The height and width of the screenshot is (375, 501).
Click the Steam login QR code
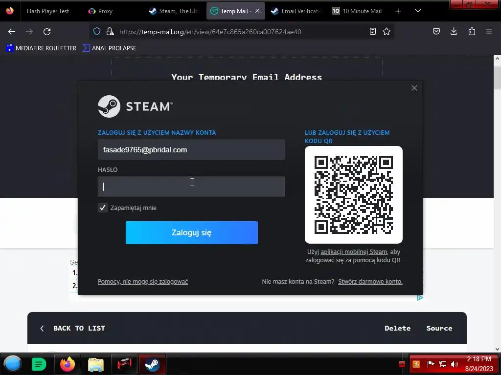coord(353,195)
